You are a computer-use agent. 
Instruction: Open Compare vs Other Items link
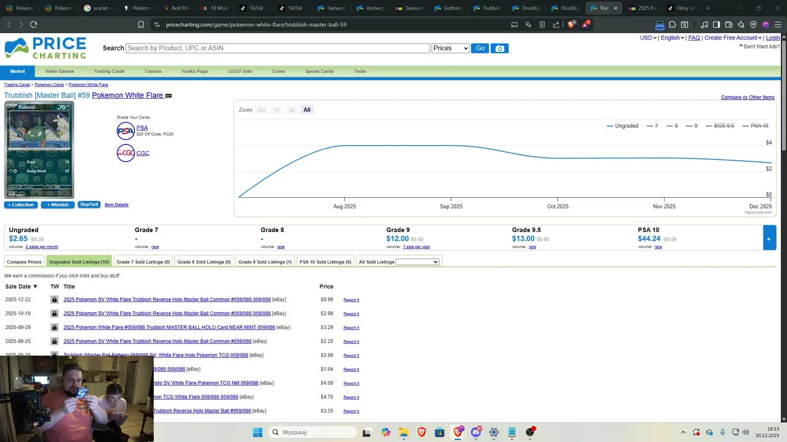(748, 98)
